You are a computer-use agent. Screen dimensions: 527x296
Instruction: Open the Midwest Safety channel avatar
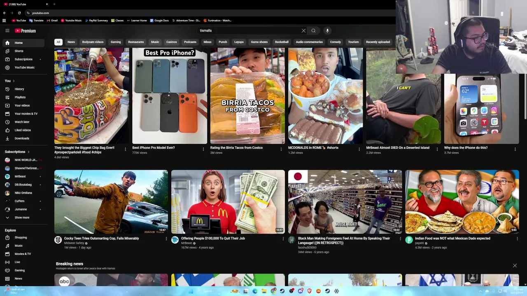tap(58, 240)
